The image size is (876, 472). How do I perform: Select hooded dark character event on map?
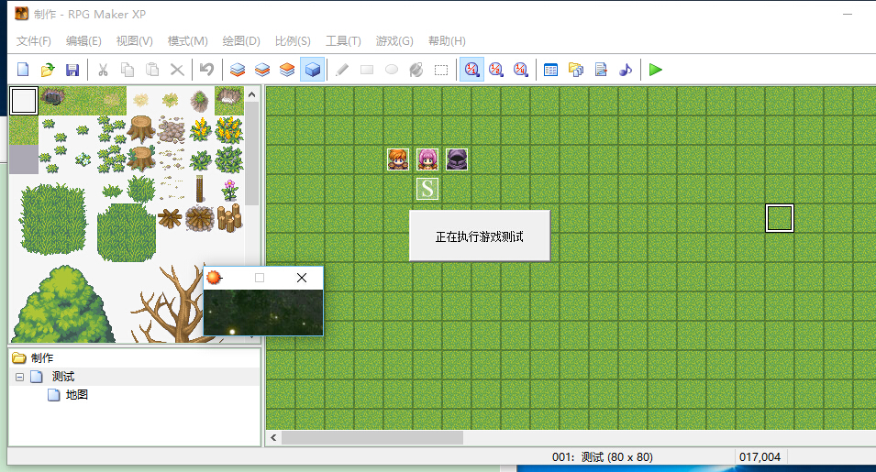pyautogui.click(x=457, y=159)
